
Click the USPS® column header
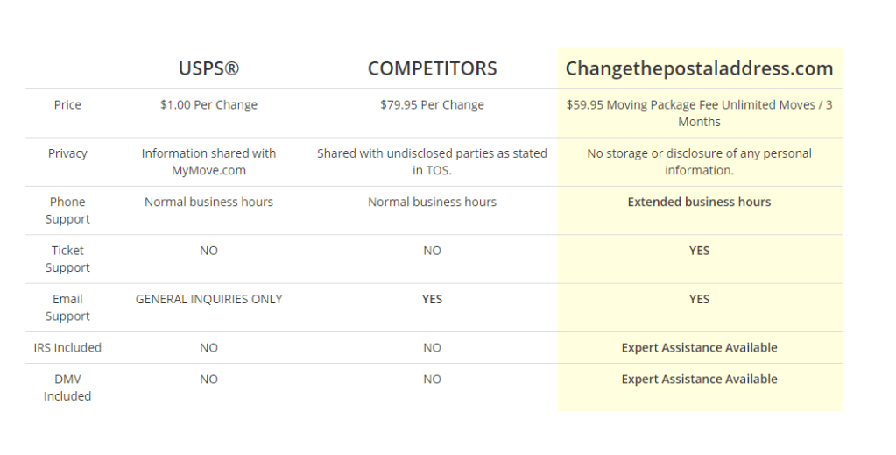(208, 68)
